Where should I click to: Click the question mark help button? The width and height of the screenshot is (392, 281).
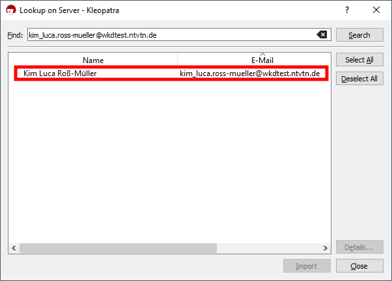click(x=346, y=10)
